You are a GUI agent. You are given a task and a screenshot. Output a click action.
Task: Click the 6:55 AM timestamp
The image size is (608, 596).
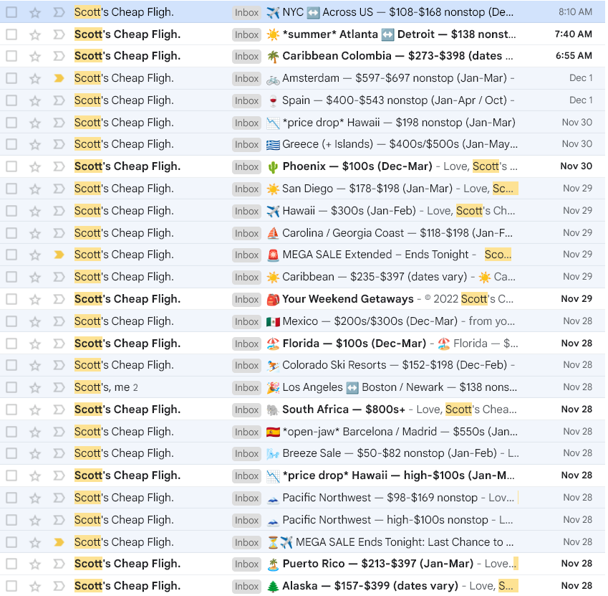coord(574,56)
